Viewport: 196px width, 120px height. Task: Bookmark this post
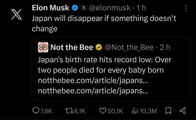tap(168, 111)
